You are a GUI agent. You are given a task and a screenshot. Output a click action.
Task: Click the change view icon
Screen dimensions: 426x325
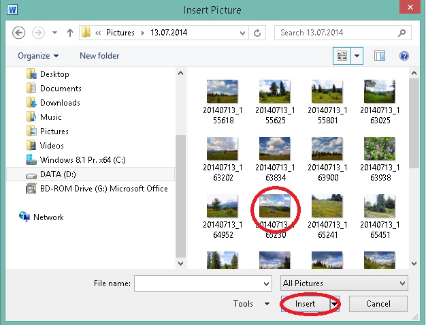pos(342,56)
